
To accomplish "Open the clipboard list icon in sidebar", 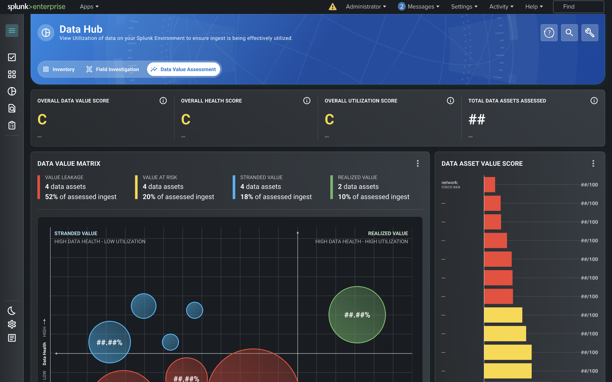I will (12, 125).
